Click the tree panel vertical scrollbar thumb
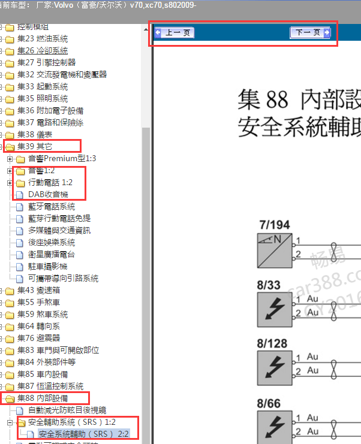This screenshot has width=361, height=444. click(x=146, y=285)
